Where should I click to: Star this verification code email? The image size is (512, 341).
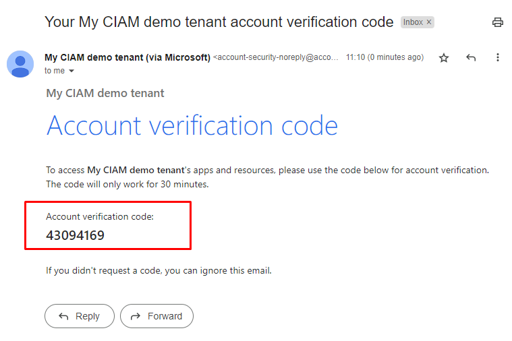(444, 58)
